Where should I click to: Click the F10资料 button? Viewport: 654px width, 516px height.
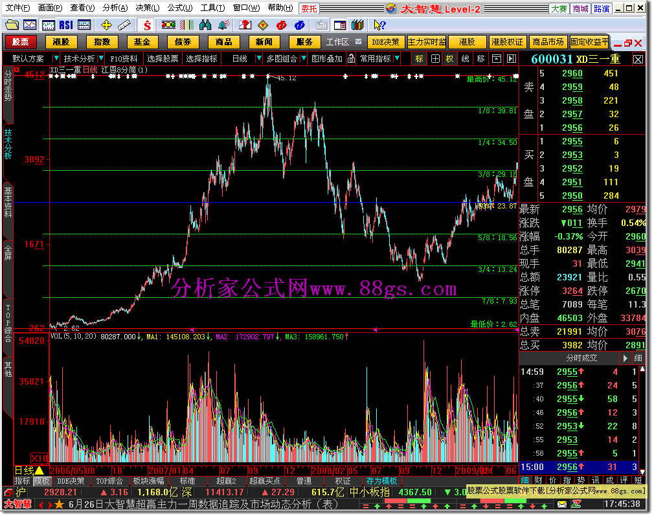(124, 59)
